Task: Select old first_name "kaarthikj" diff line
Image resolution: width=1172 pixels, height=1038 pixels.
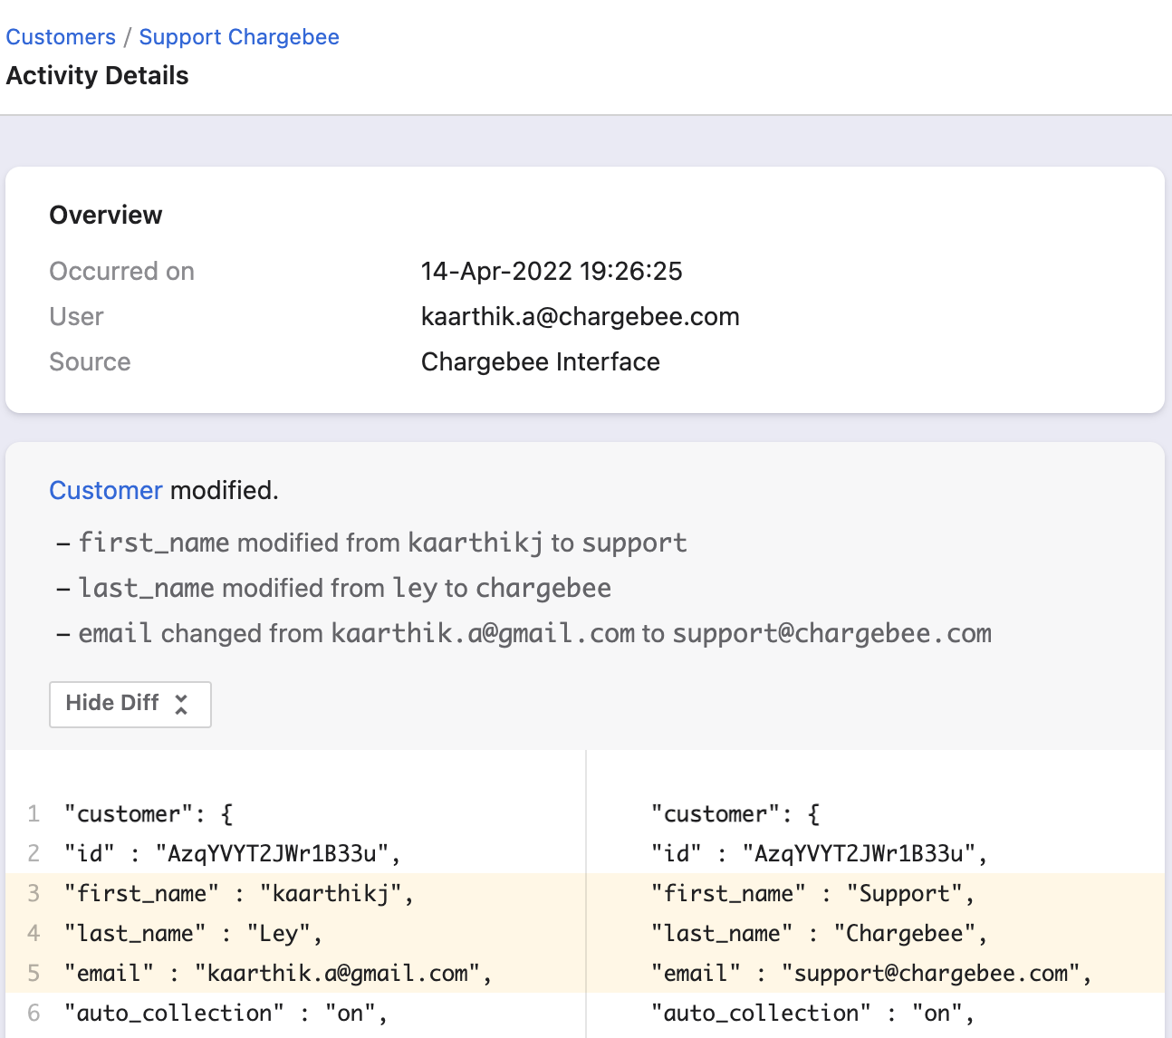Action: point(238,894)
